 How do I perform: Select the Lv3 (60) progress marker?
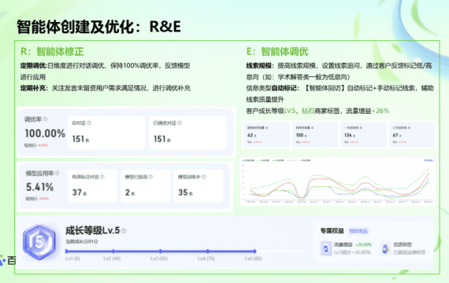pos(161,252)
